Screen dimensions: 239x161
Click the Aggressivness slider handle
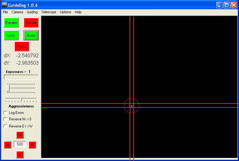point(21,99)
